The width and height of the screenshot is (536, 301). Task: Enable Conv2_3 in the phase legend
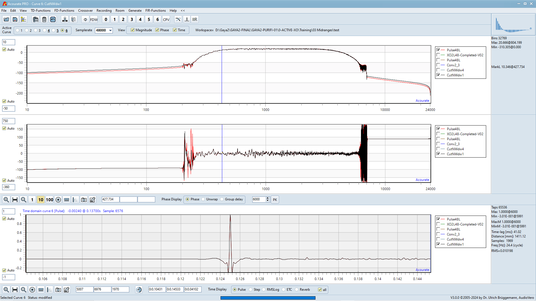click(438, 144)
